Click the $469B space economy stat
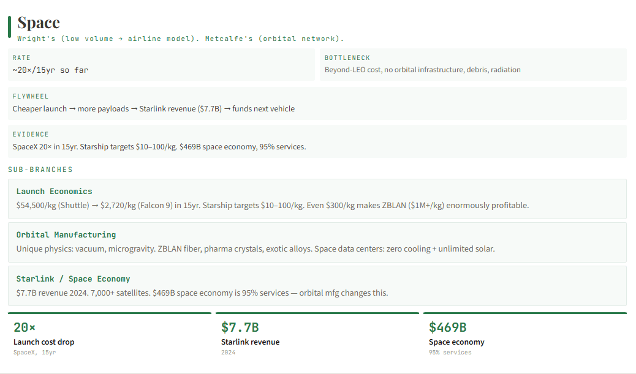 [525, 335]
